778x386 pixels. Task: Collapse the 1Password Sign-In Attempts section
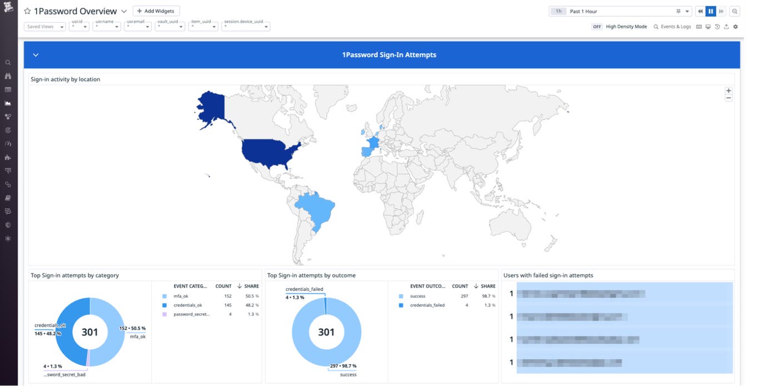click(36, 55)
